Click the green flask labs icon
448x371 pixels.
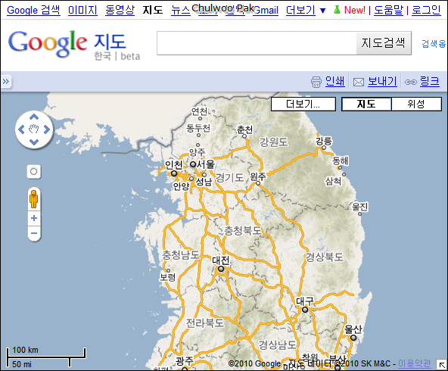coord(338,10)
